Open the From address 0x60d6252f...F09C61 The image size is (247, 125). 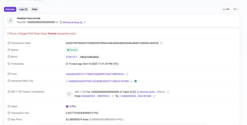[x=95, y=74]
